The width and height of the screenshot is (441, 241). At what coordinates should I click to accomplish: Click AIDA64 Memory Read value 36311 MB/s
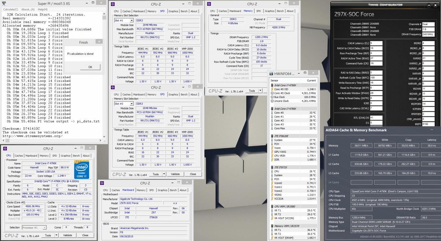coord(361,146)
